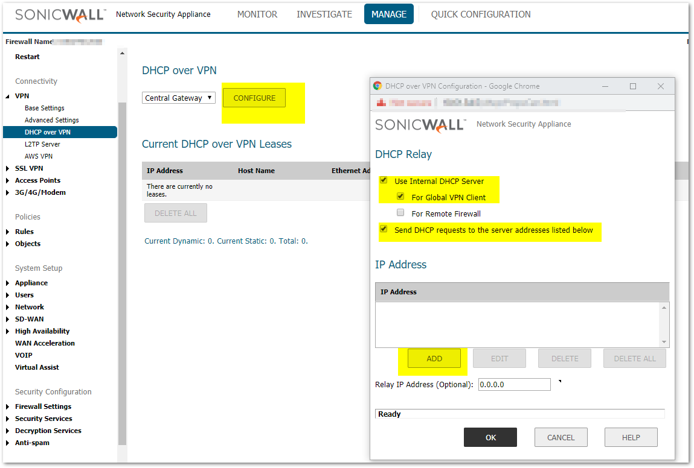
Task: Switch to the MONITOR tab
Action: pyautogui.click(x=257, y=14)
